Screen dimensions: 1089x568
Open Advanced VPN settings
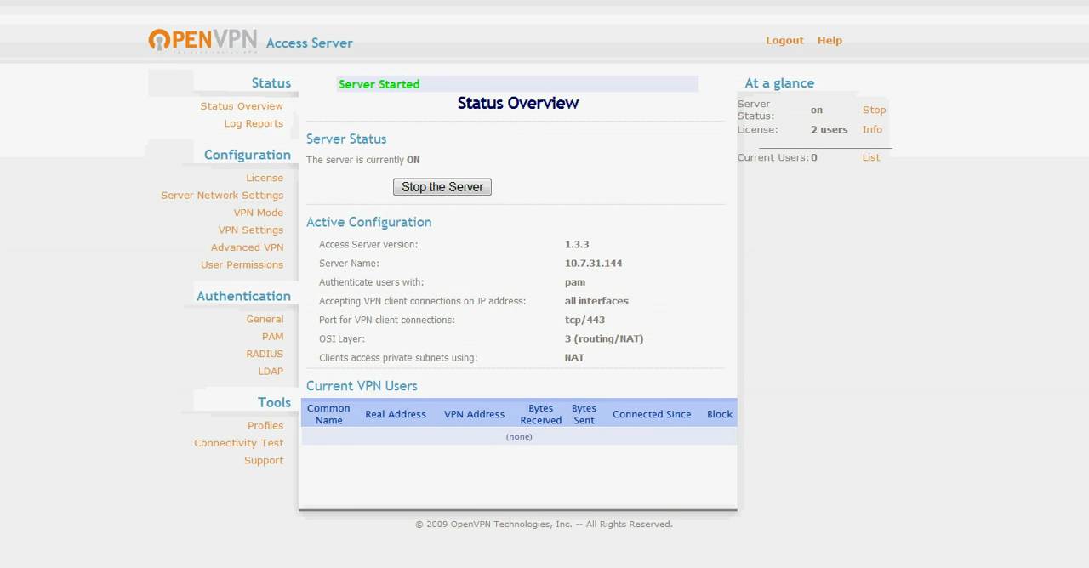click(x=248, y=247)
